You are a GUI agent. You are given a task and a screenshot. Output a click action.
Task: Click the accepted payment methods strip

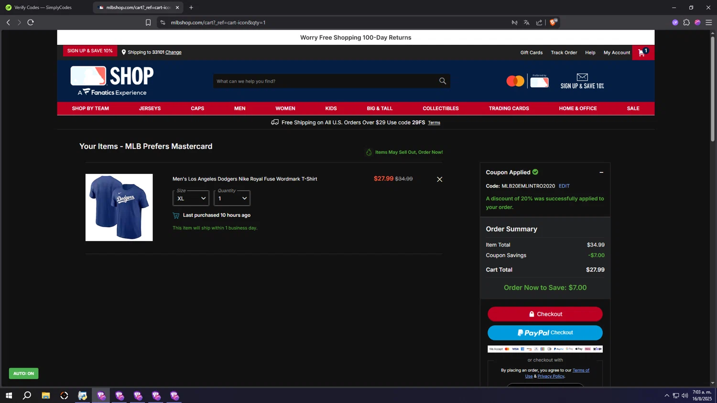pyautogui.click(x=545, y=349)
